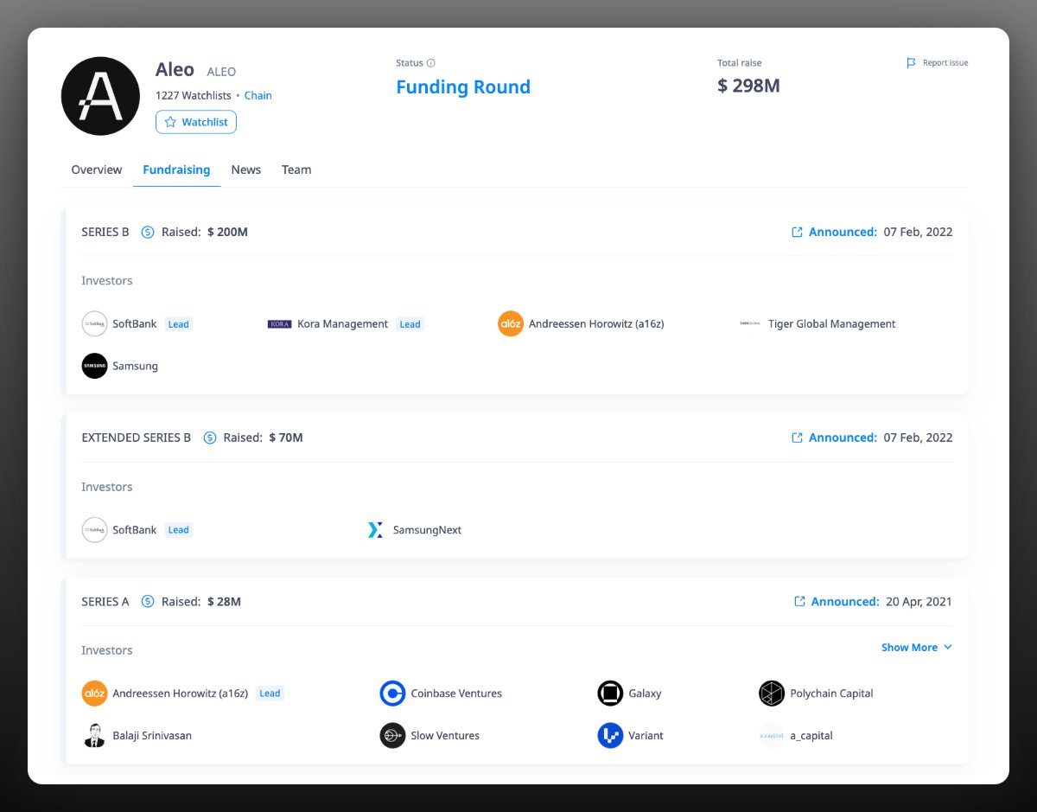Add Aleo to Watchlist
The height and width of the screenshot is (812, 1037).
point(196,122)
